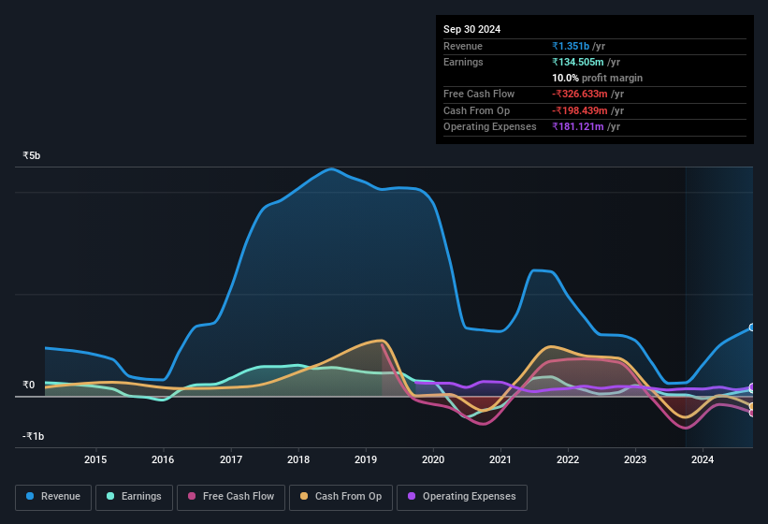Click the ₹134.505m earnings value

tap(578, 62)
